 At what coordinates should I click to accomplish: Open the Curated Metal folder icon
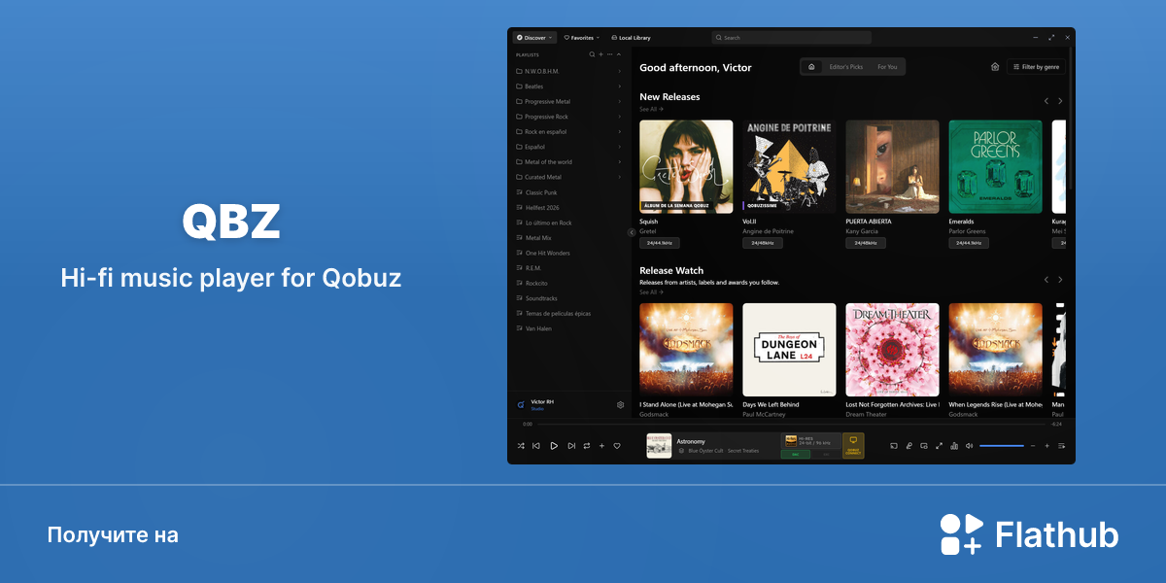click(519, 177)
